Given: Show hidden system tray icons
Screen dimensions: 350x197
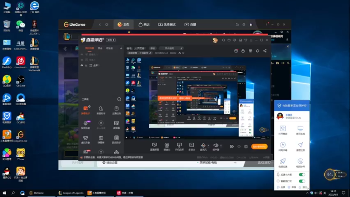Looking at the screenshot, I should [x=308, y=193].
